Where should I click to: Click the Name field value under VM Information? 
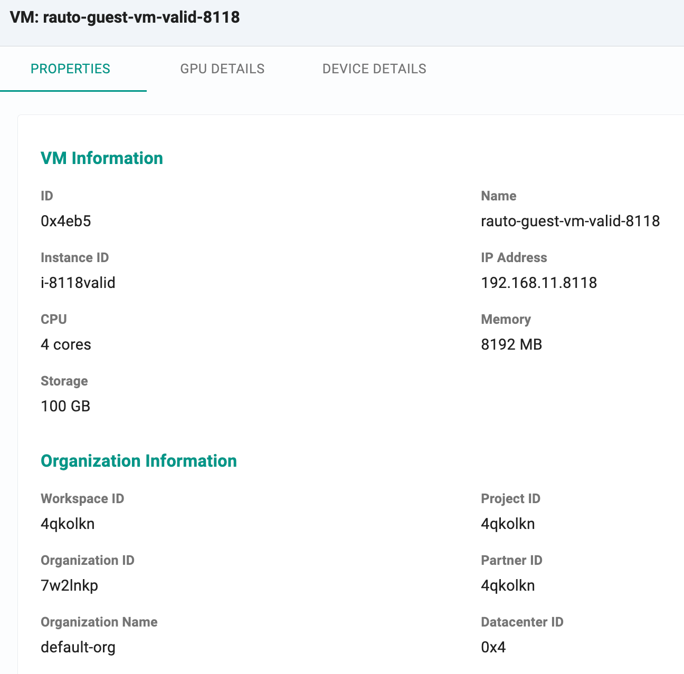click(570, 221)
